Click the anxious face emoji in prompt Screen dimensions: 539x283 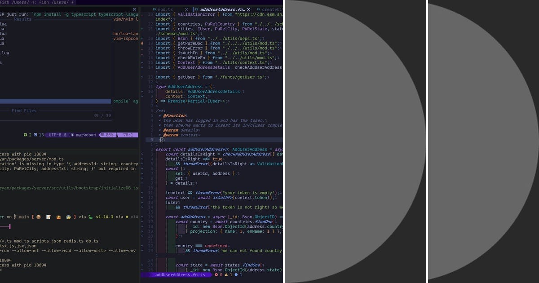67,217
